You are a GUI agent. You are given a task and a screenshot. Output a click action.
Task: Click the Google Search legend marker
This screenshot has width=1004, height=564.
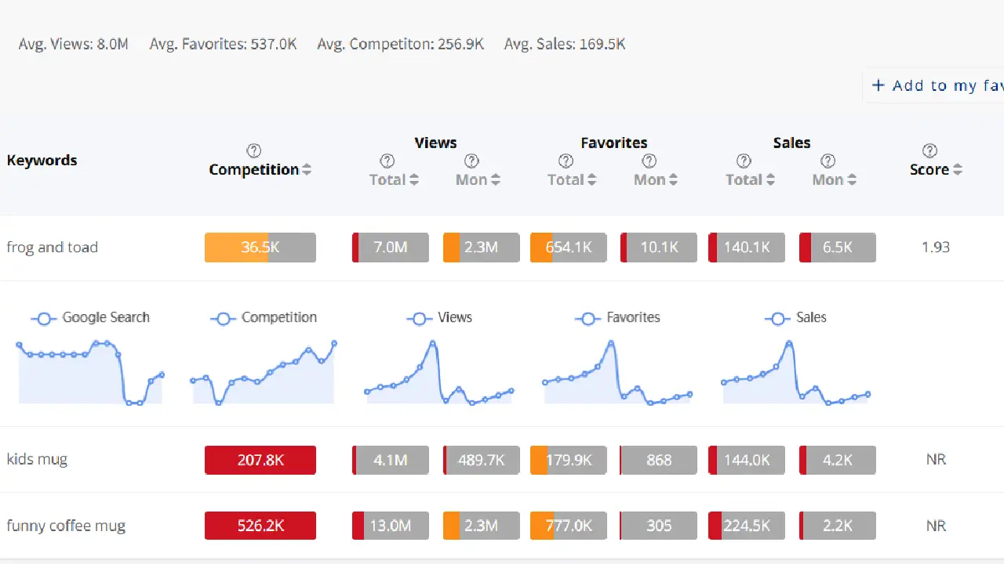(43, 318)
